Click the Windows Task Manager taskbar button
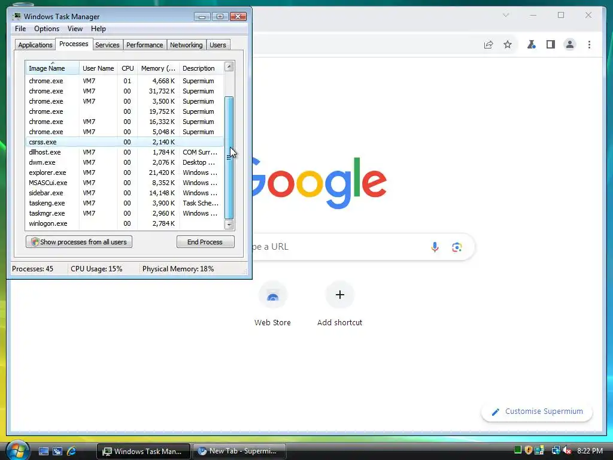 (144, 451)
